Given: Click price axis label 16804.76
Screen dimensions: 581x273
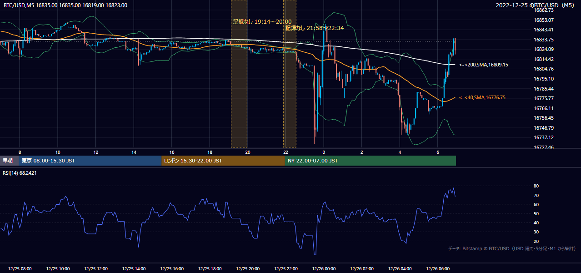Looking at the screenshot, I should click(x=544, y=69).
